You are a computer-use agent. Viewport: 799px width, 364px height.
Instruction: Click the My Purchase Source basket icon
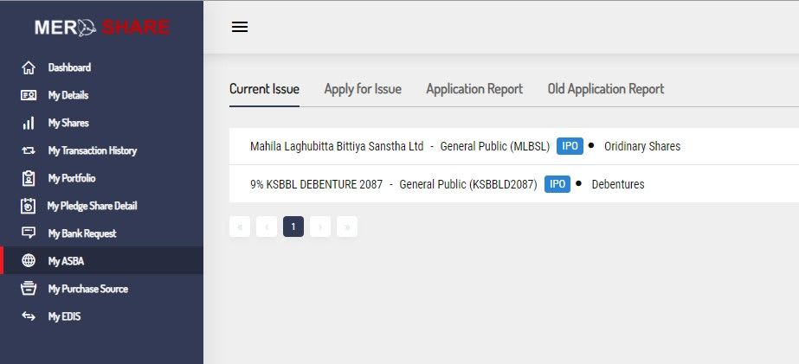(29, 289)
